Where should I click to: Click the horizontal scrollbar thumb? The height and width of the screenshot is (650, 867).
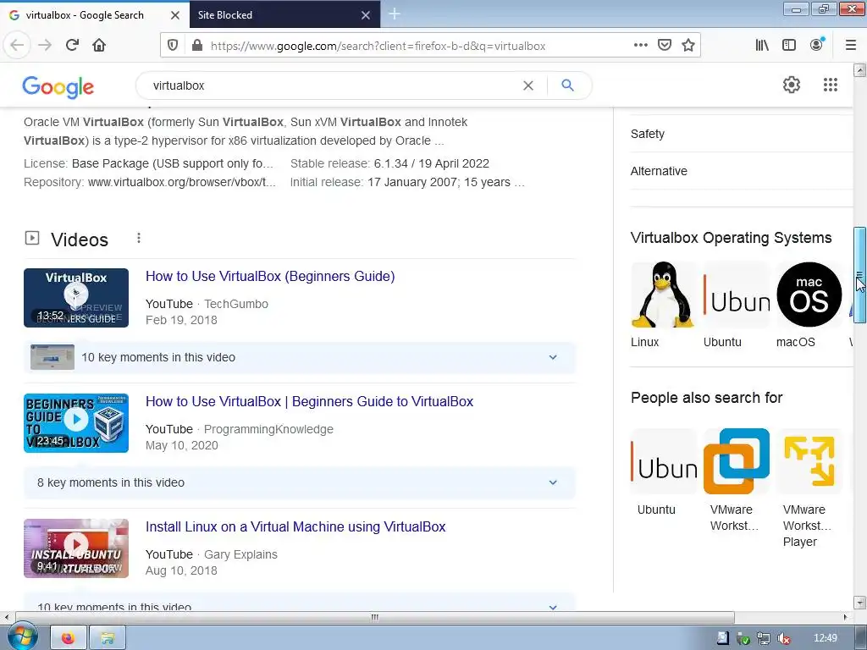(374, 617)
